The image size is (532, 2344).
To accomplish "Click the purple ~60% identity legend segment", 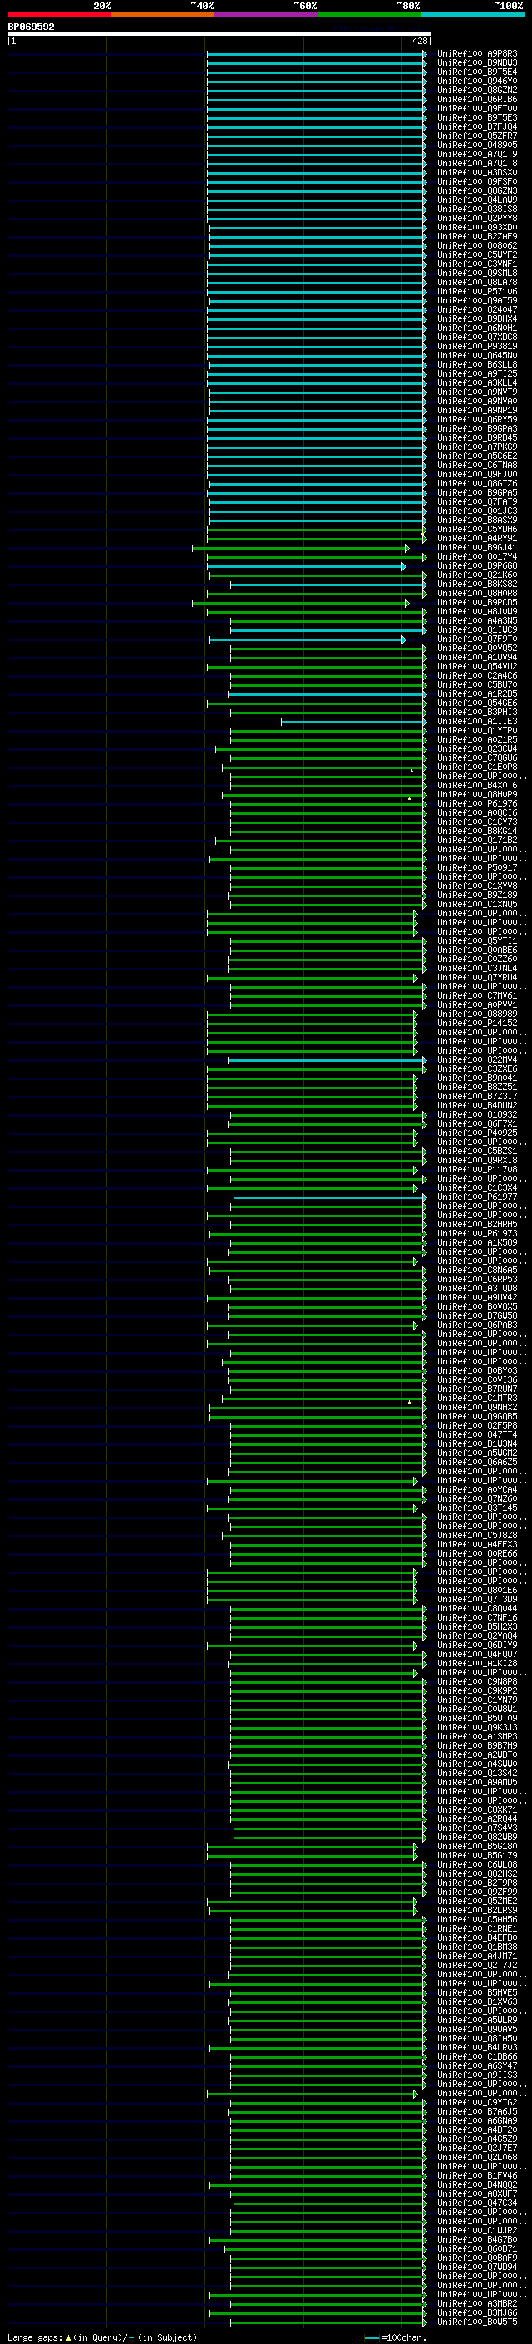I will pos(267,15).
